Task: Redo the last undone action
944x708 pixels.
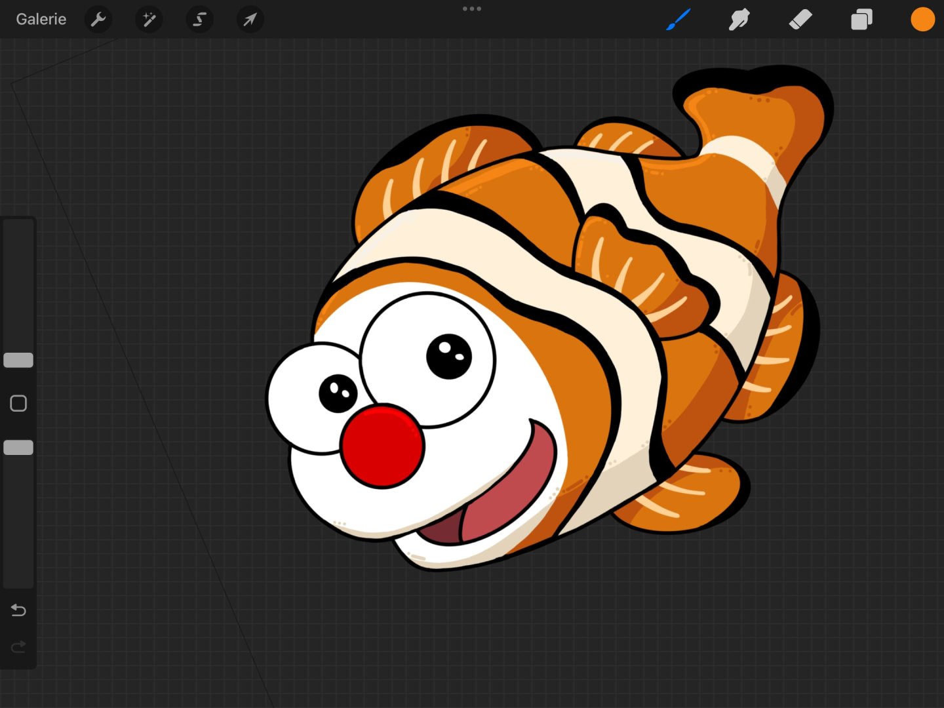Action: 18,647
